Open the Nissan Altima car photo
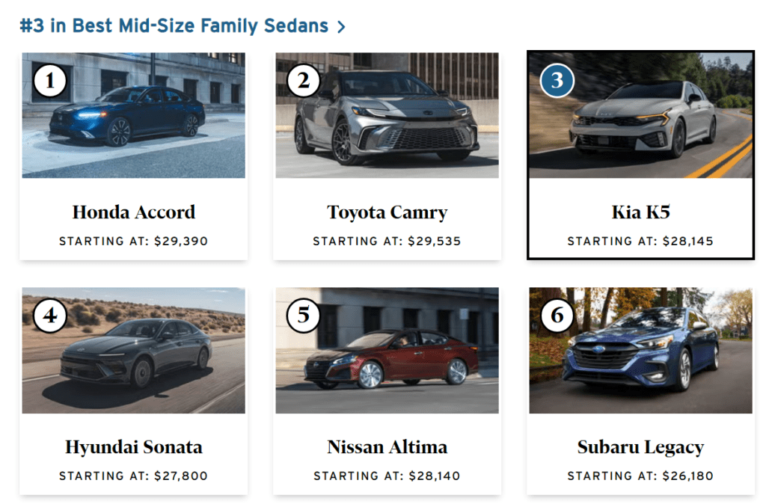This screenshot has width=766, height=504. point(387,350)
